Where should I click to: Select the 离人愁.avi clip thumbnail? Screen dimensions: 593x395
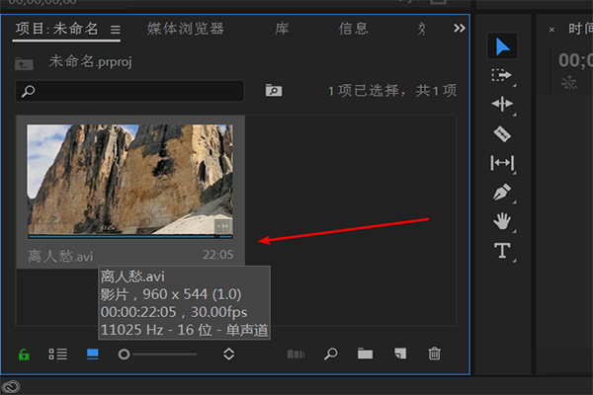coord(129,179)
